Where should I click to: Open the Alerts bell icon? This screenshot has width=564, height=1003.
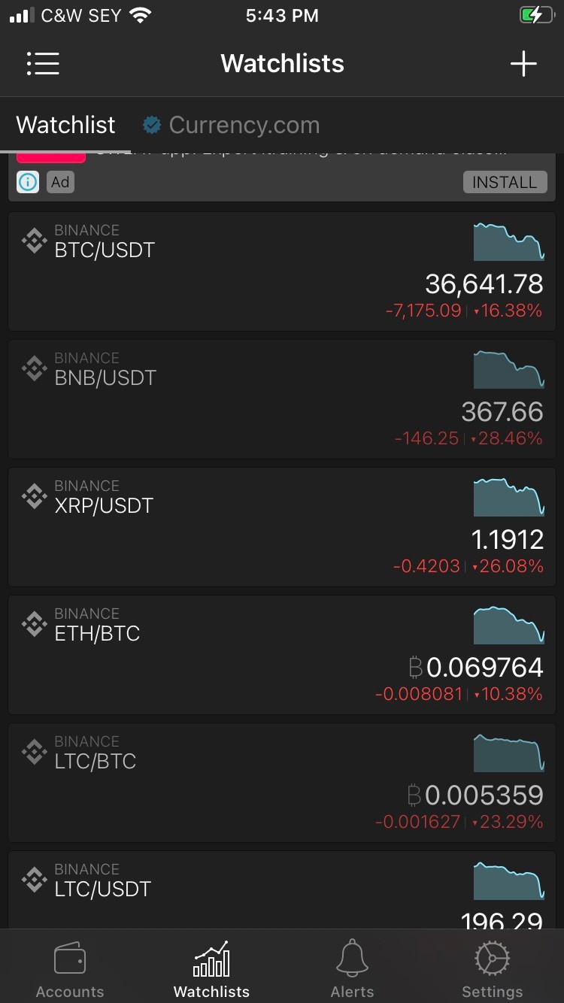[352, 959]
